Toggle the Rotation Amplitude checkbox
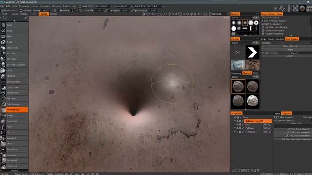Image resolution: width=312 pixels, height=175 pixels. point(263,27)
